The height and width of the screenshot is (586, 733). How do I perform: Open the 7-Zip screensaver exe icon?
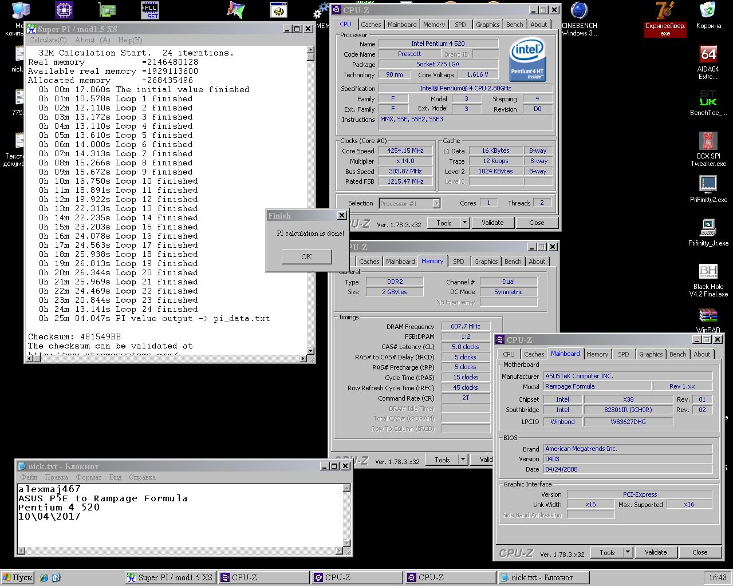(x=665, y=19)
